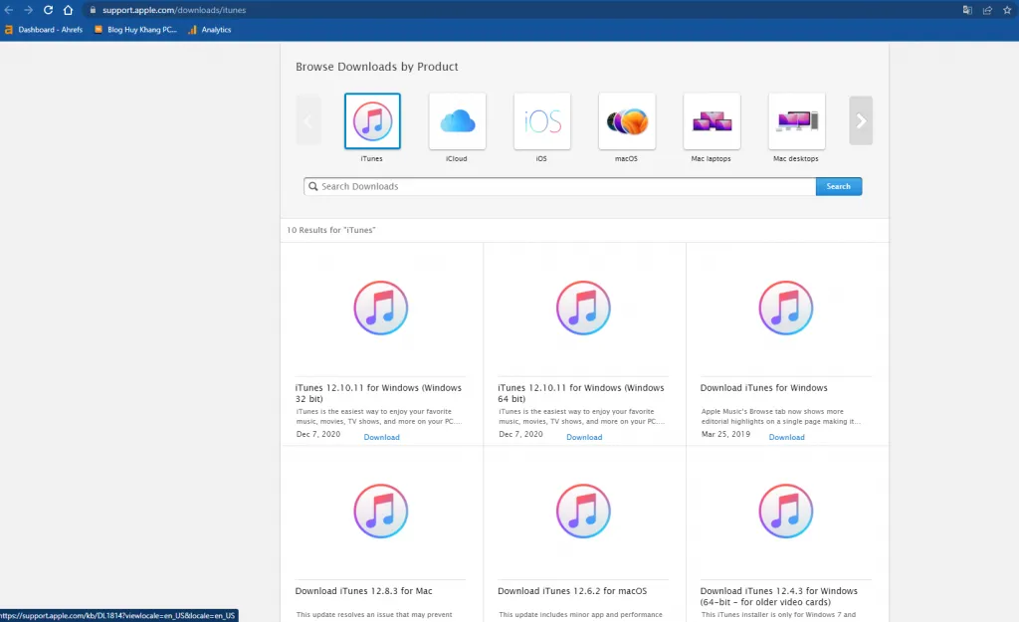
Task: Select the Mac laptops category icon
Action: coord(712,120)
